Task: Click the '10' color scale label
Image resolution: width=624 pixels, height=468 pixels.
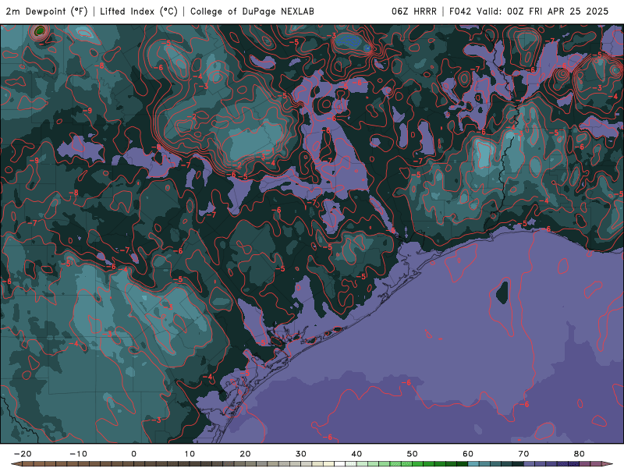Action: 190,454
